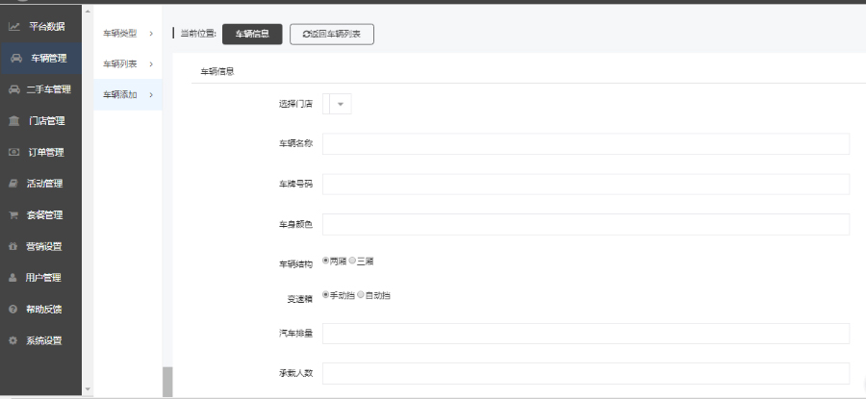Expand the chevron next to 车辆列表
Image resolution: width=866 pixels, height=399 pixels.
151,64
